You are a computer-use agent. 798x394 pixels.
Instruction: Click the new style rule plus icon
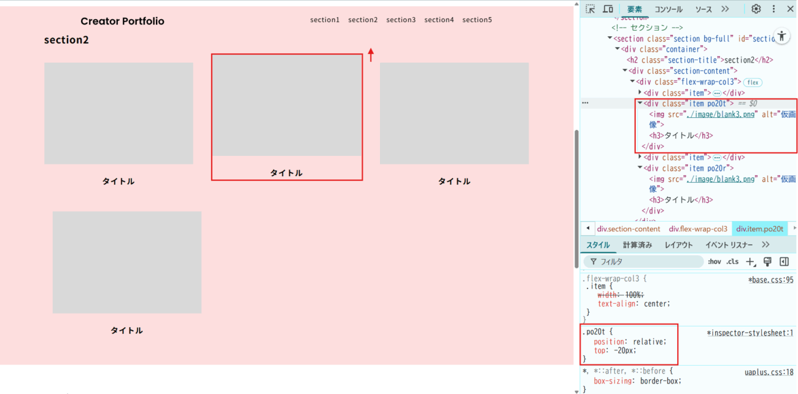pos(750,261)
